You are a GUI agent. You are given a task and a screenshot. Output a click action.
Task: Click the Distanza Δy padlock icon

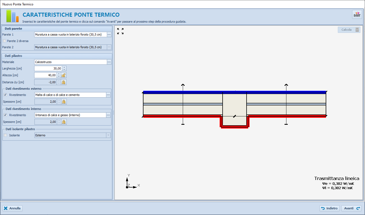click(x=64, y=82)
